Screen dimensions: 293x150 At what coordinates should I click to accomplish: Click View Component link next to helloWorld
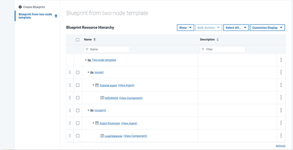[x=131, y=98]
